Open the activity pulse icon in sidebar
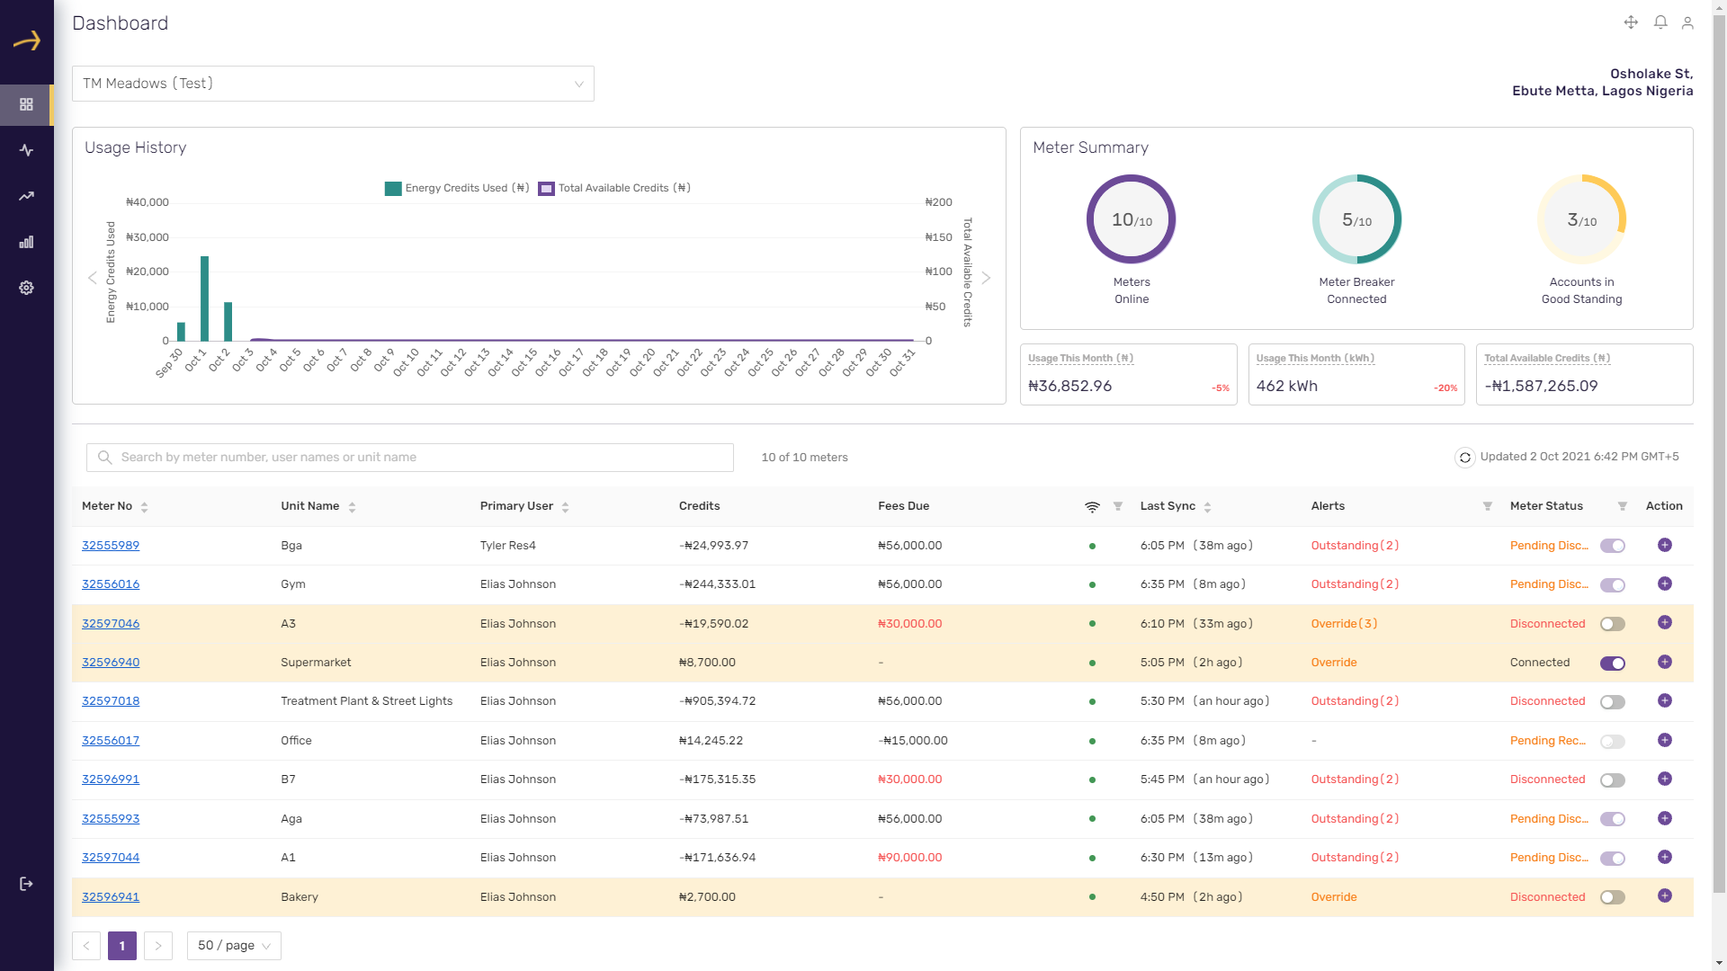The height and width of the screenshot is (971, 1727). pos(26,150)
